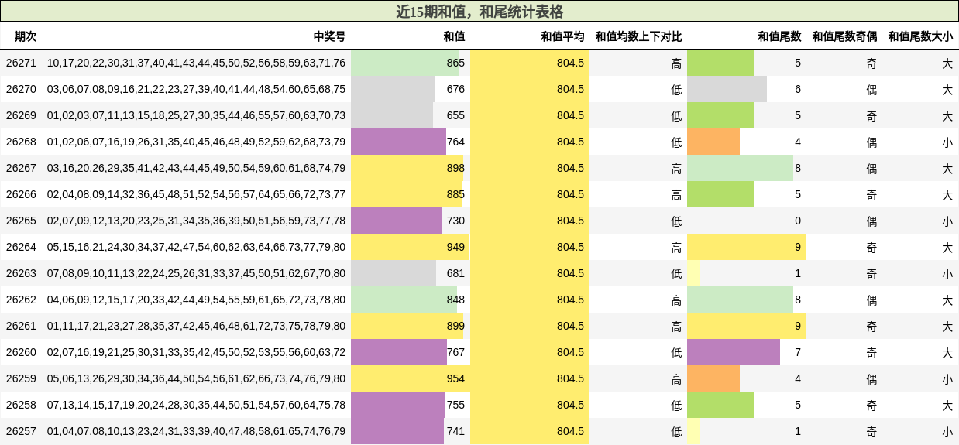Click sum value 848 cell
Screen dimensions: 959x445
coord(411,300)
